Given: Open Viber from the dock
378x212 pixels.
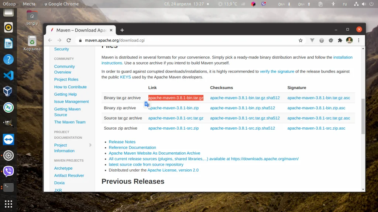Looking at the screenshot, I should tap(8, 171).
